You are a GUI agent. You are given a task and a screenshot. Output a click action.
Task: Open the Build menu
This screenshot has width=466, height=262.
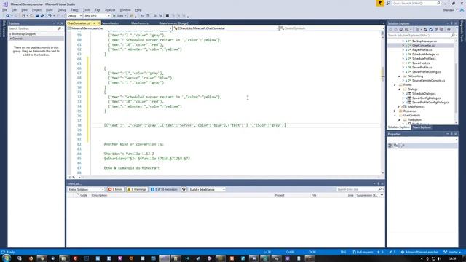pos(50,9)
